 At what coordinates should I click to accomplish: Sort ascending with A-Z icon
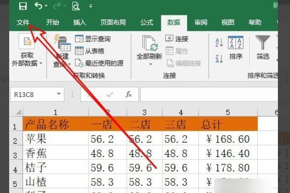219,42
